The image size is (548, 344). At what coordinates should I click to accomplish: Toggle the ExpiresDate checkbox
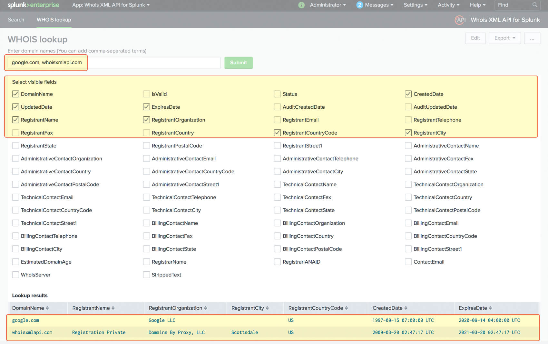pyautogui.click(x=146, y=107)
